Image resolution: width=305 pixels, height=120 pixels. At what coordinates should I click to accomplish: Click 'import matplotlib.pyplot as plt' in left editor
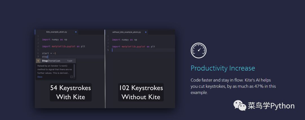pyautogui.click(x=64, y=46)
